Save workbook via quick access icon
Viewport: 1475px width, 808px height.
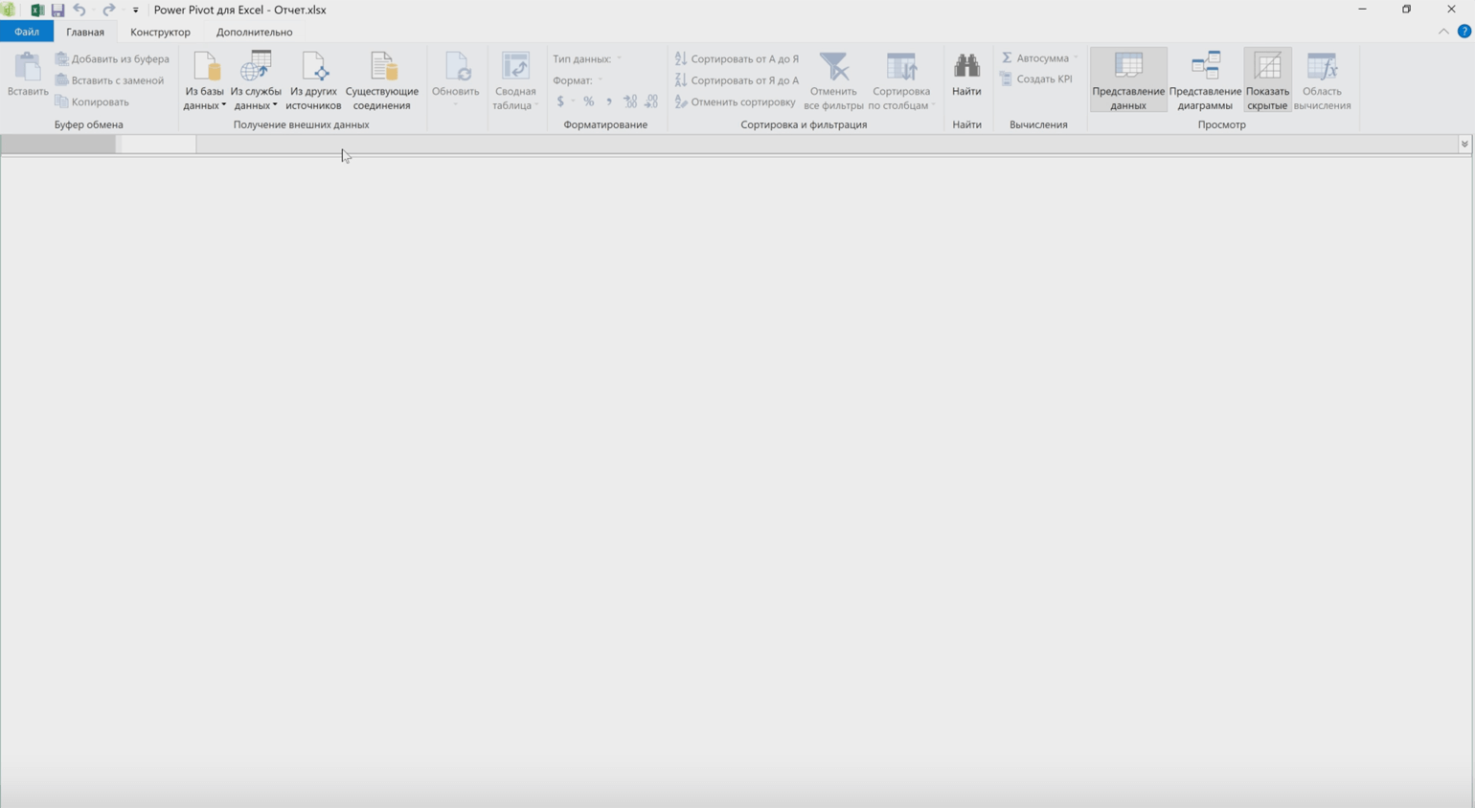pyautogui.click(x=57, y=10)
